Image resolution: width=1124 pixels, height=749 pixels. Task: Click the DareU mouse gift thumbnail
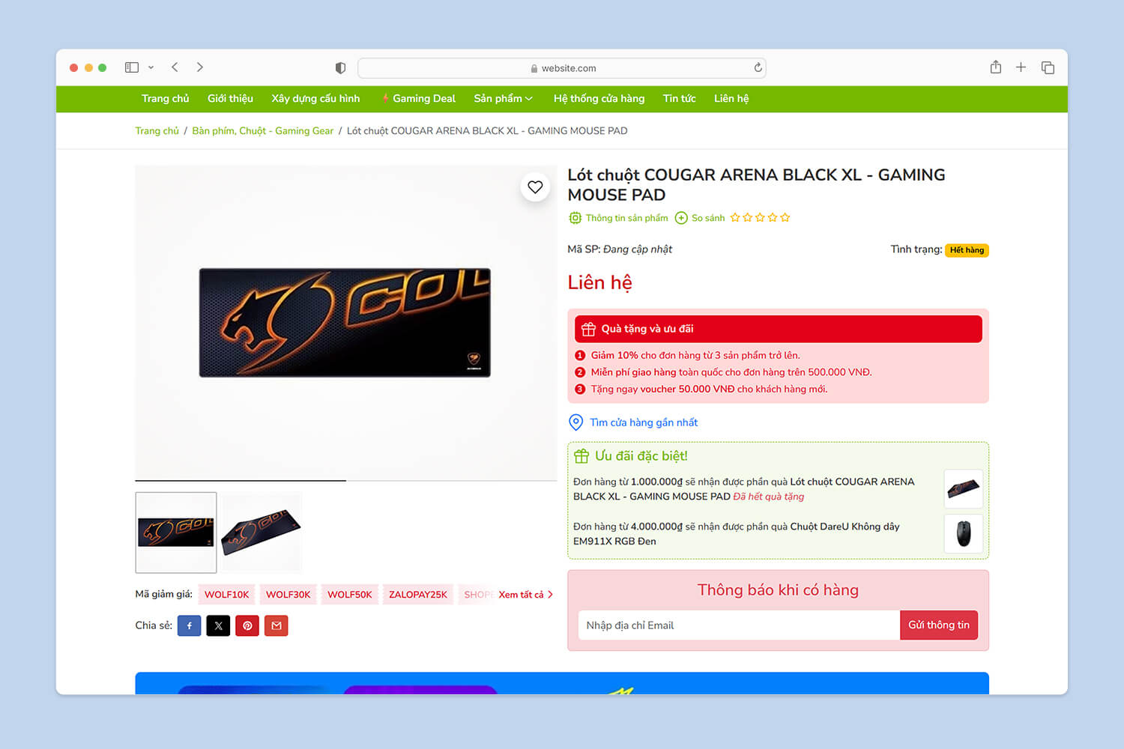(964, 533)
